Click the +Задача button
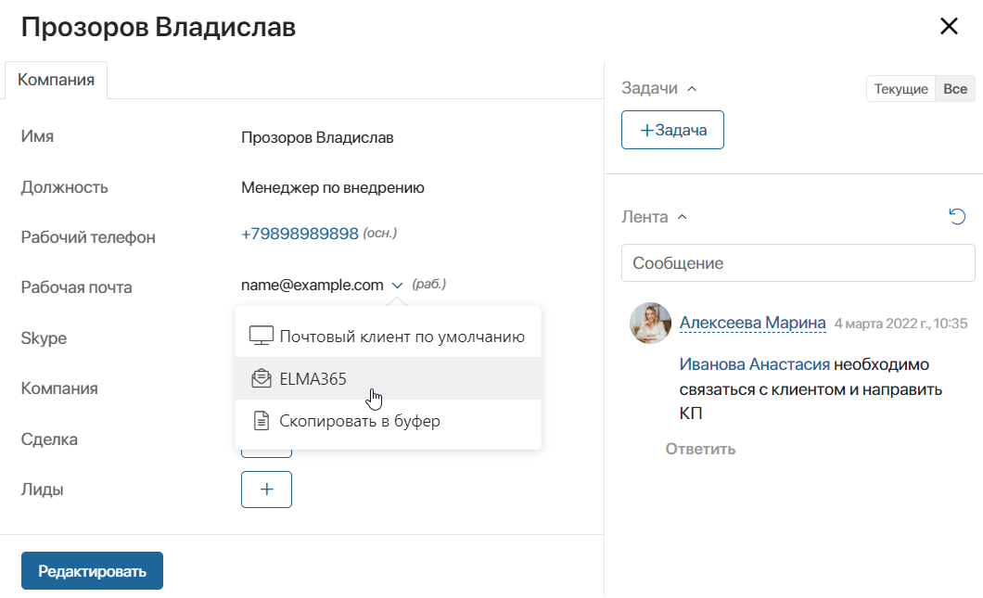The height and width of the screenshot is (598, 983). [672, 130]
